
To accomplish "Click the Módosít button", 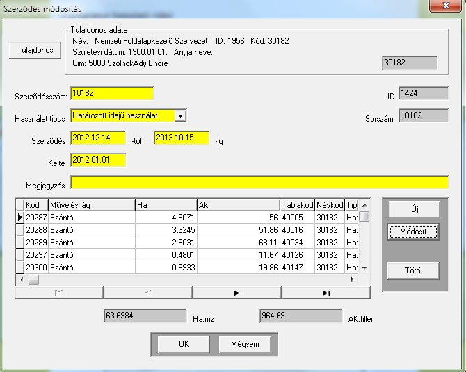I will (x=413, y=232).
